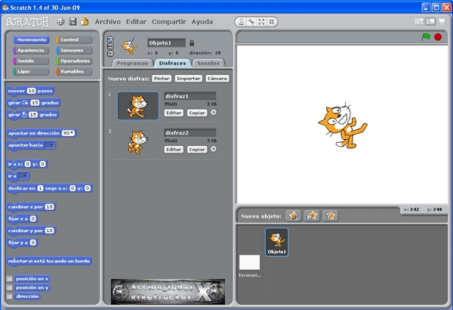This screenshot has height=310, width=453.
Task: Enter presentation mode
Action: (442, 22)
